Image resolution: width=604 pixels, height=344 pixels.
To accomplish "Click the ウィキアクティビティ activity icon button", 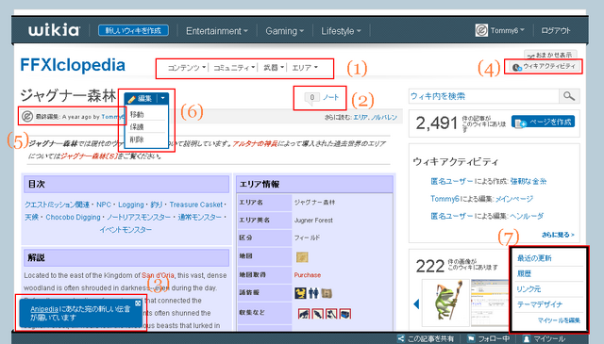I will 545,67.
